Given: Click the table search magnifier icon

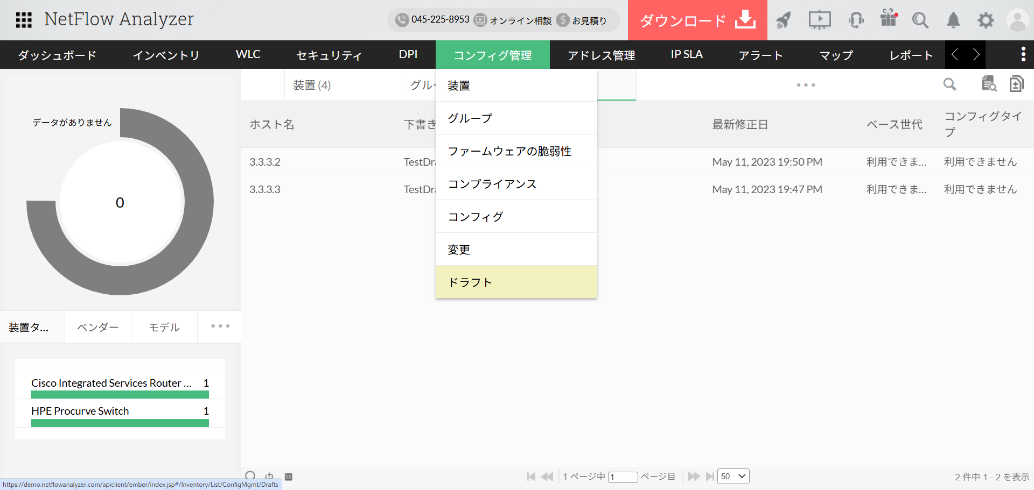Looking at the screenshot, I should (949, 84).
